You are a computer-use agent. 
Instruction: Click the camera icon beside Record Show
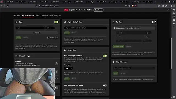click(65, 50)
